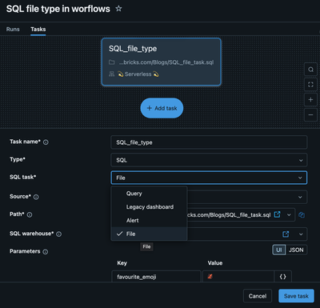320x308 pixels.
Task: Expand the SQL warehouse dropdown chevron
Action: [x=301, y=234]
